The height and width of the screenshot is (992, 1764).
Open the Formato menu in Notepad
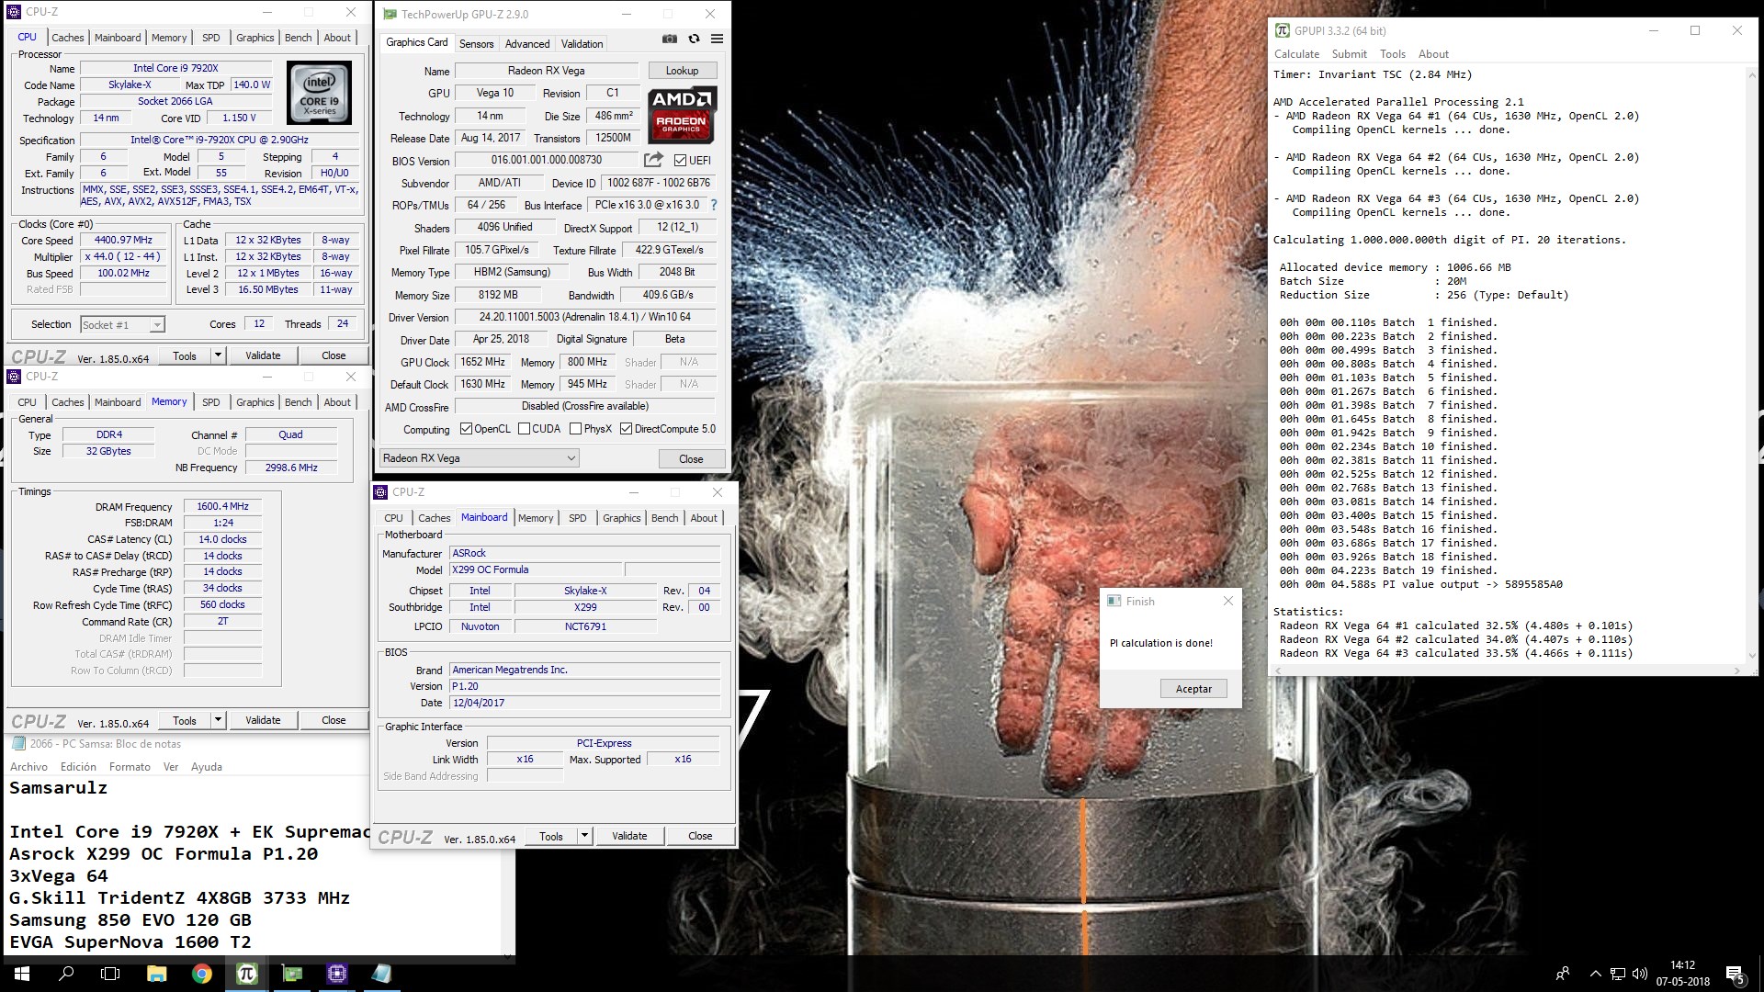[130, 767]
